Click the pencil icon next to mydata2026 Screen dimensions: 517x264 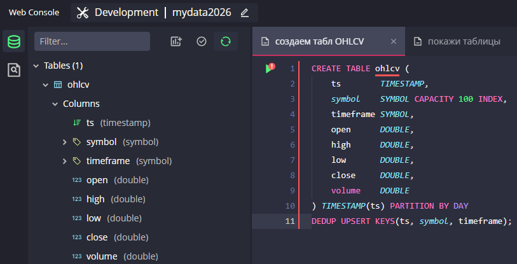[x=245, y=13]
